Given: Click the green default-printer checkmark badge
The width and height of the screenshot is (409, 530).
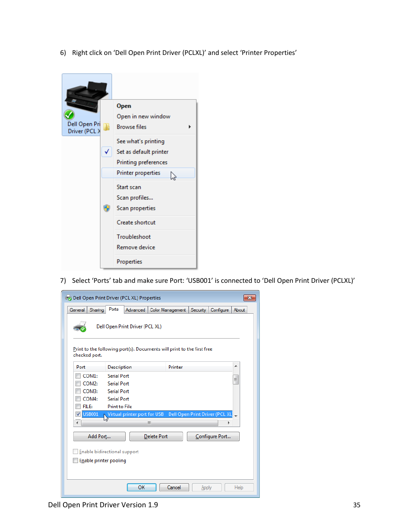Looking at the screenshot, I should [69, 115].
